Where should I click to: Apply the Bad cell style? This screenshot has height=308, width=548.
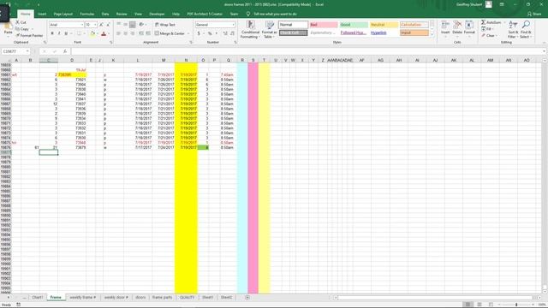tap(324, 25)
